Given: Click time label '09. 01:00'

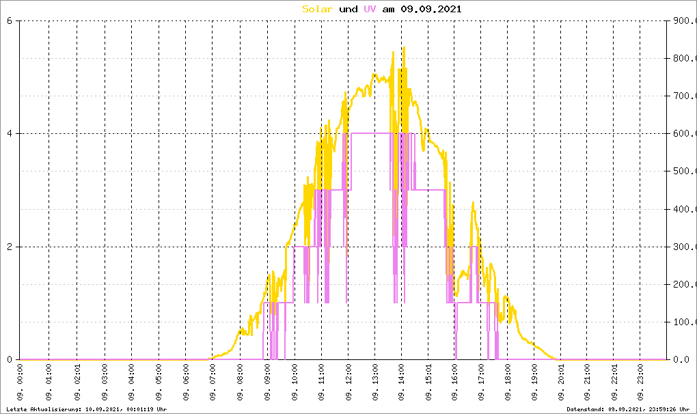Looking at the screenshot, I should pos(49,383).
